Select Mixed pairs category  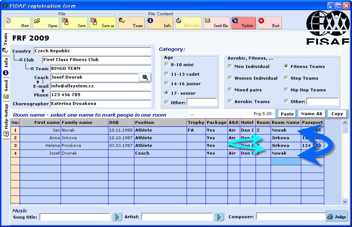point(230,90)
